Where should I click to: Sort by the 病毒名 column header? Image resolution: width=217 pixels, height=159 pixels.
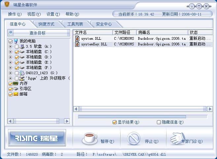tap(162, 32)
